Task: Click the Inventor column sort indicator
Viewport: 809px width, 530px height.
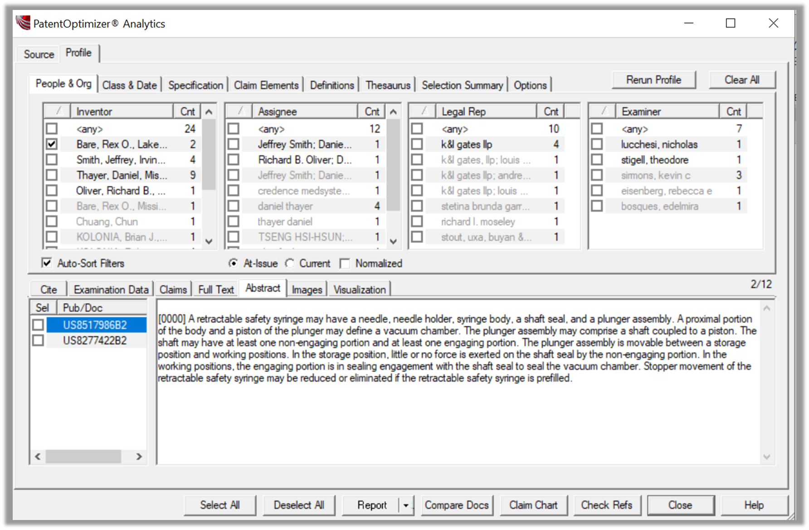Action: coord(58,111)
